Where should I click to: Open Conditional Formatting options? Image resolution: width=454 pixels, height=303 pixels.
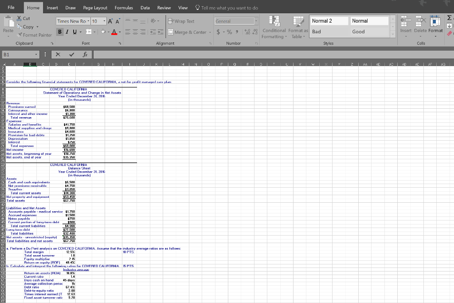274,27
